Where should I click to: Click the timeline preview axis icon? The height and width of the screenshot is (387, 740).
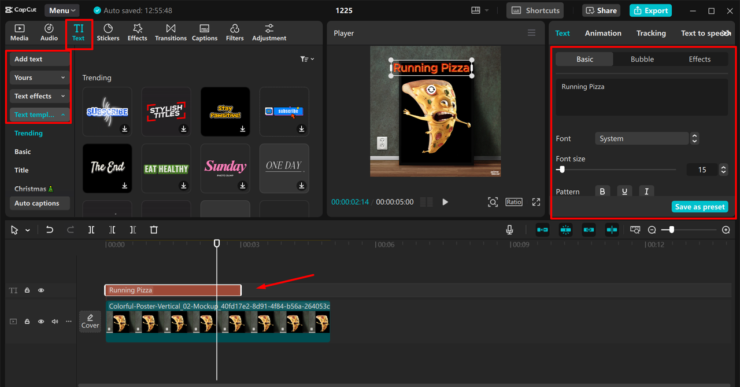point(635,230)
